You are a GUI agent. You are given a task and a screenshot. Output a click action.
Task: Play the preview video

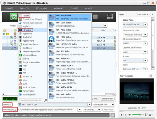[122, 115]
